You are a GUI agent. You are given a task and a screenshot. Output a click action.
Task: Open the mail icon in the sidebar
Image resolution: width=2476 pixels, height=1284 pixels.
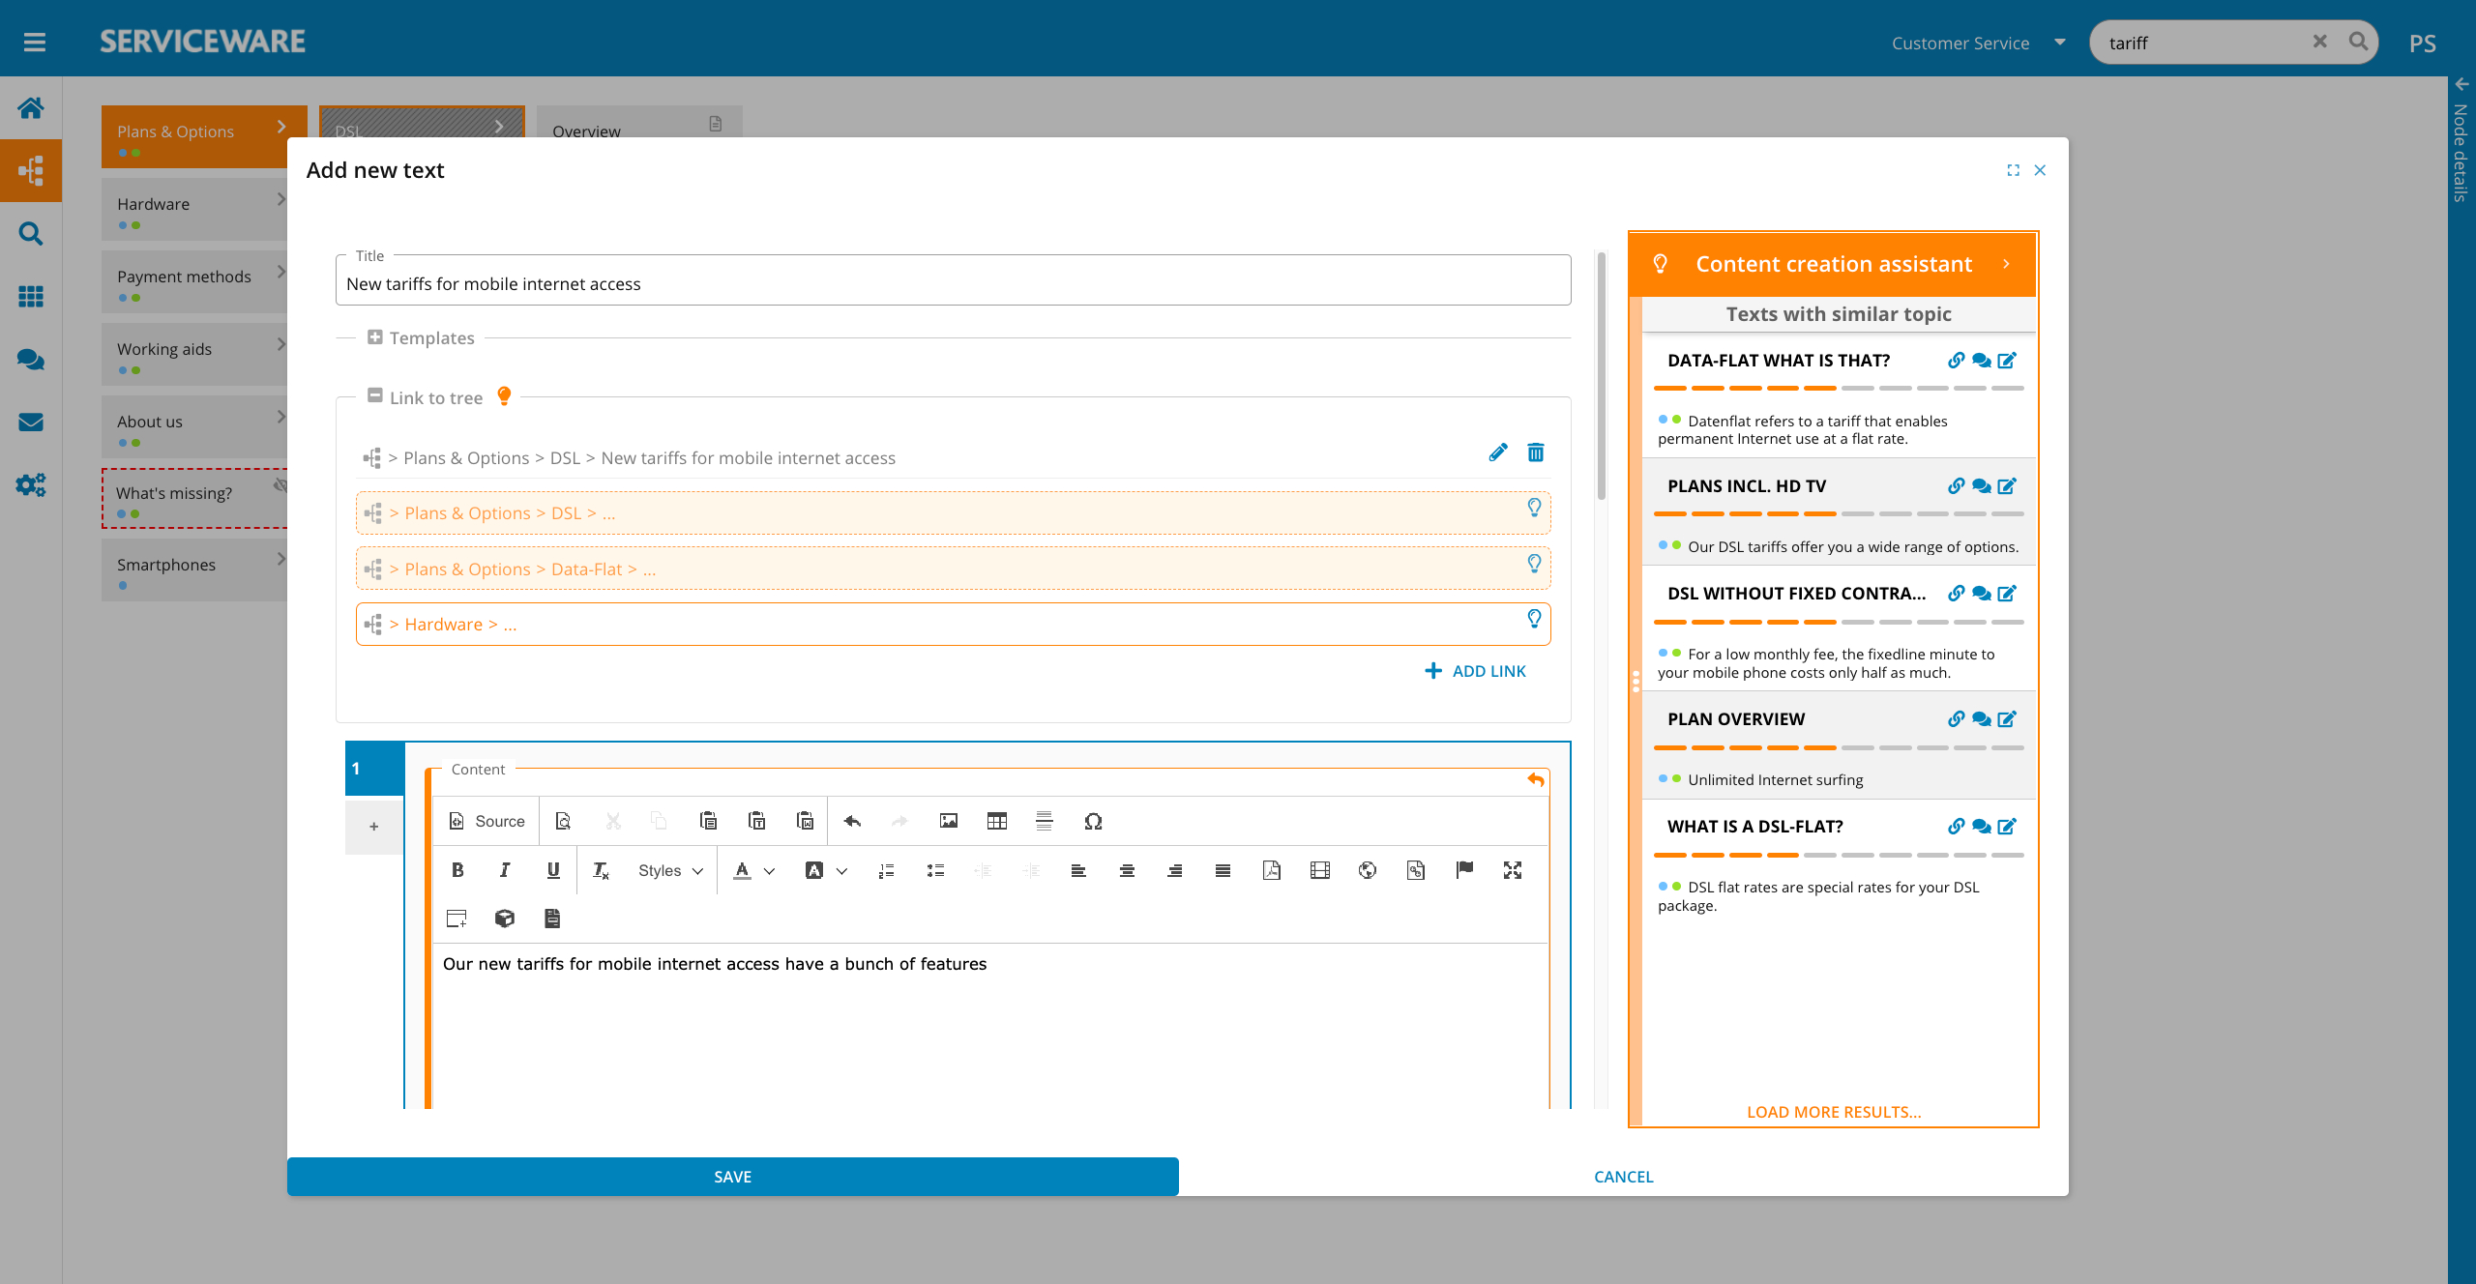click(x=31, y=422)
